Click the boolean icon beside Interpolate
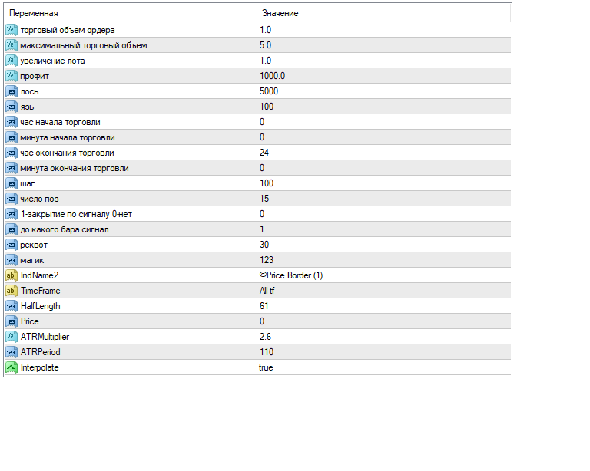590x471 pixels. point(11,367)
